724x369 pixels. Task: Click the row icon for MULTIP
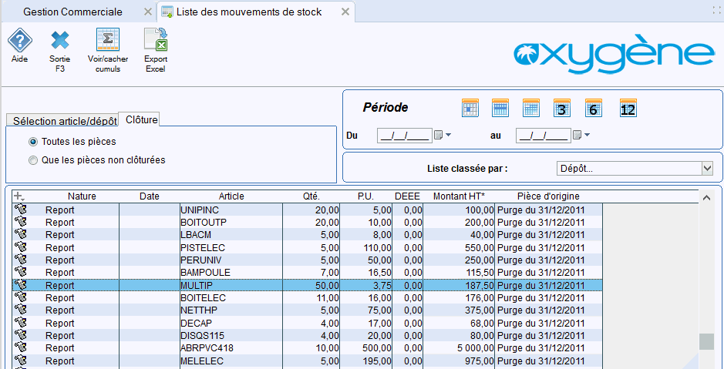(x=20, y=285)
